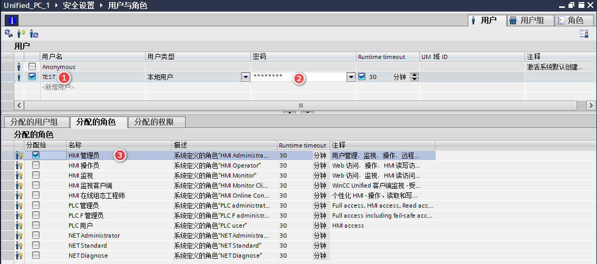Viewport: 597px width, 264px height.
Task: Click the role icon beside HMI 监视
Action: point(19,175)
